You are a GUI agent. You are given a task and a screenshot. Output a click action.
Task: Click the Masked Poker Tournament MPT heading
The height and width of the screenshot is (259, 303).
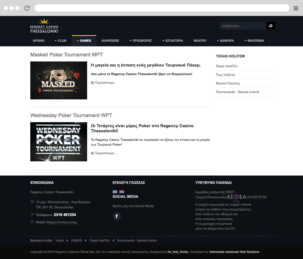coord(66,55)
